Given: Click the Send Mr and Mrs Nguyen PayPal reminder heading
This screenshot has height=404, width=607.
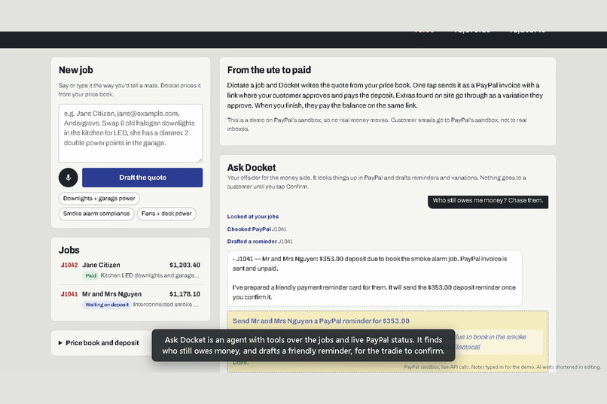Looking at the screenshot, I should (321, 321).
